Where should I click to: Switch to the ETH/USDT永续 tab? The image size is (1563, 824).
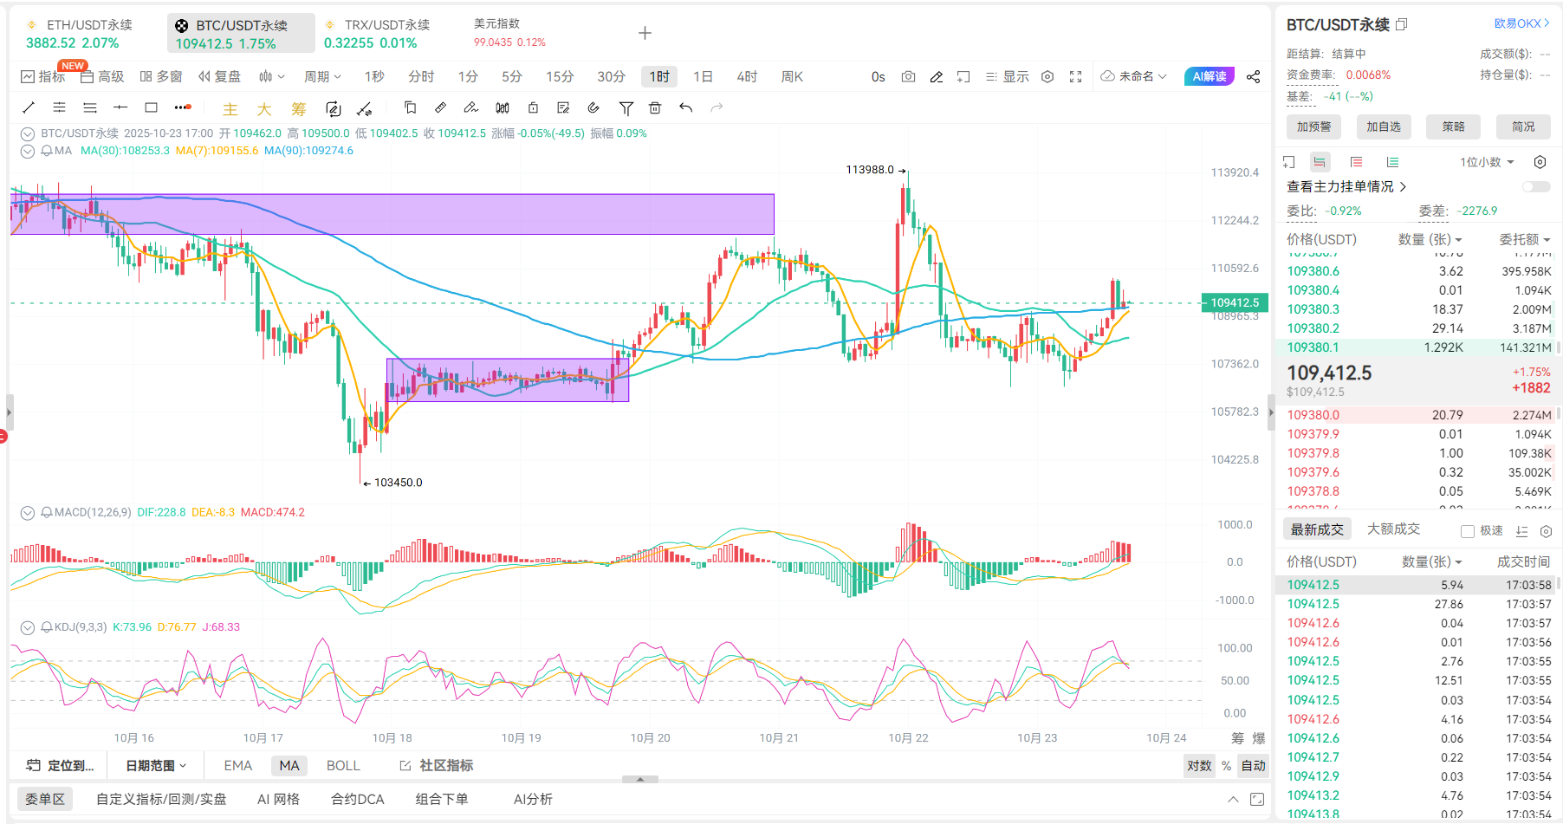point(80,34)
